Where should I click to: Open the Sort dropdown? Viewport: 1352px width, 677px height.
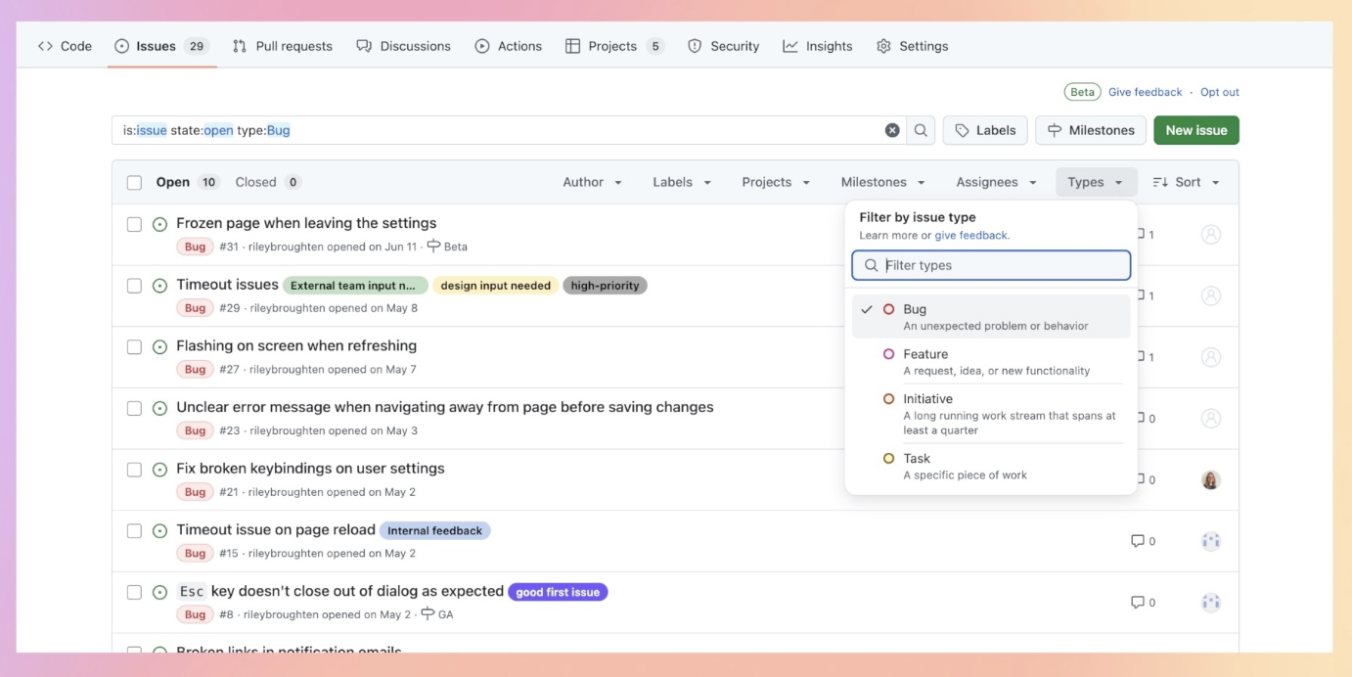[x=1186, y=182]
